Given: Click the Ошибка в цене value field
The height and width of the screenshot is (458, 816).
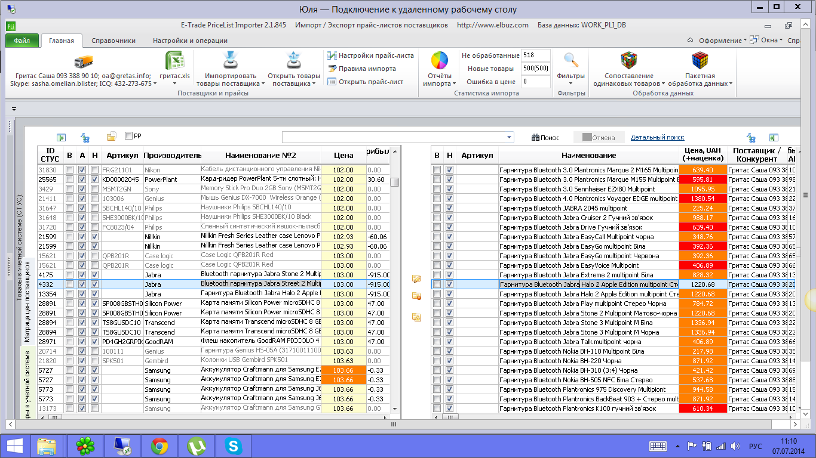Looking at the screenshot, I should [535, 82].
